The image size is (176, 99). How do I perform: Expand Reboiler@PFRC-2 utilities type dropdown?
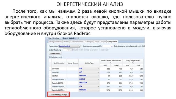coord(98,90)
